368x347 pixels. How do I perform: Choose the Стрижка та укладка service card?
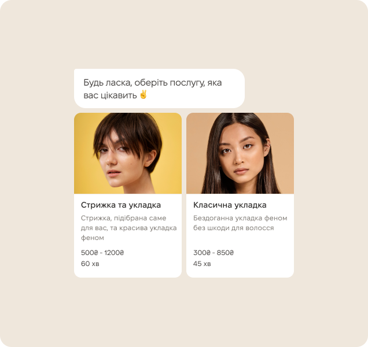pos(128,195)
